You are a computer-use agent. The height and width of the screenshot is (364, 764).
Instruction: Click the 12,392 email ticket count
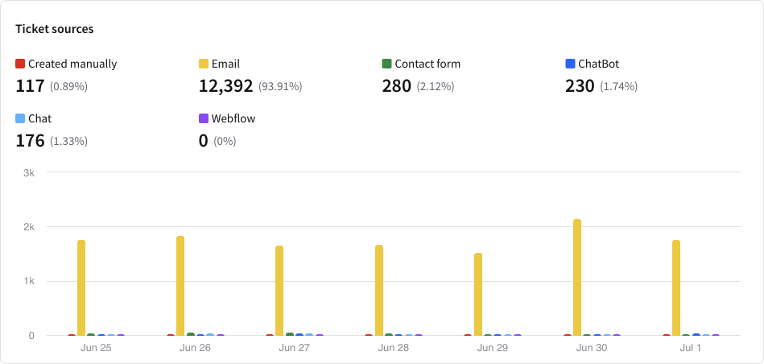point(226,86)
